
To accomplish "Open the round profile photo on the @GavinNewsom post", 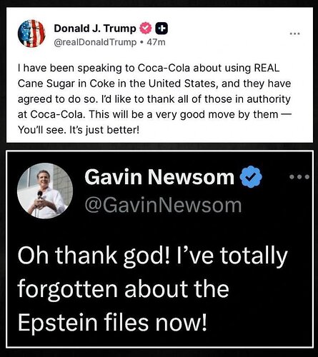I will 45,191.
